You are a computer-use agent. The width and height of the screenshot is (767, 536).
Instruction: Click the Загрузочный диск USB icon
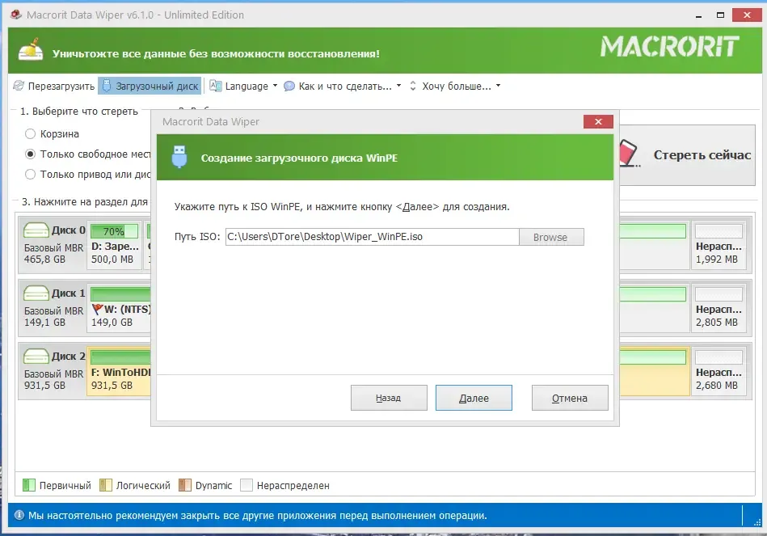(107, 86)
